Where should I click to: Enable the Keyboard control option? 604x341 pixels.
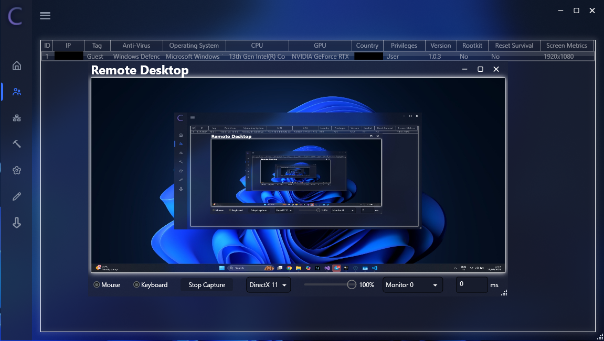pos(136,285)
